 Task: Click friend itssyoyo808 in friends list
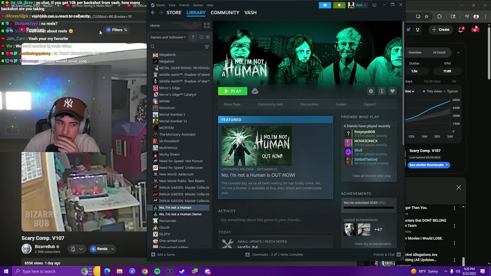364,132
